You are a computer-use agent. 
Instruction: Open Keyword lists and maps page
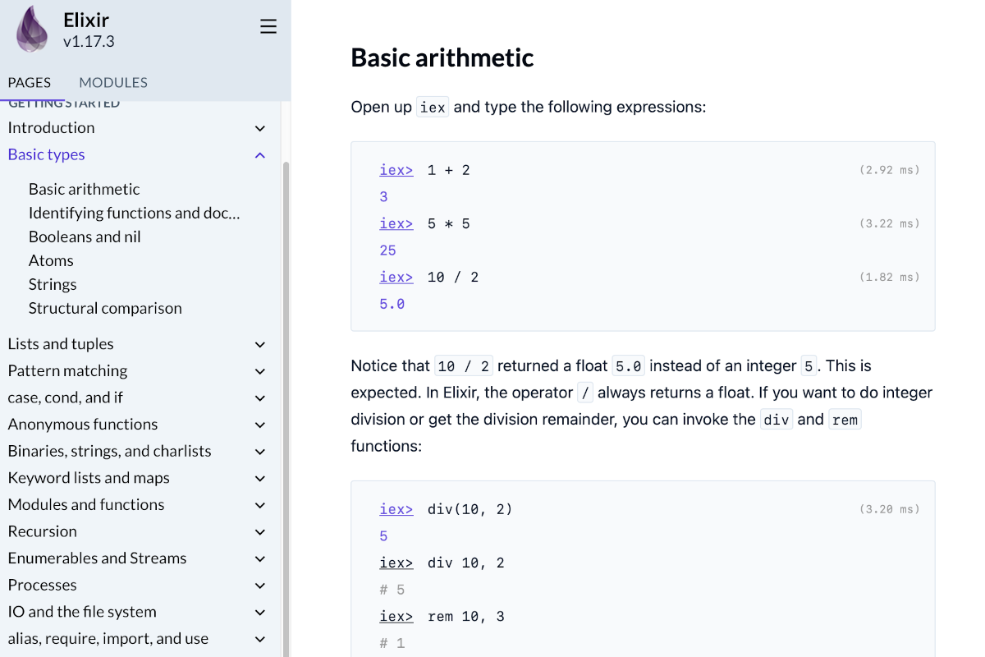click(89, 478)
